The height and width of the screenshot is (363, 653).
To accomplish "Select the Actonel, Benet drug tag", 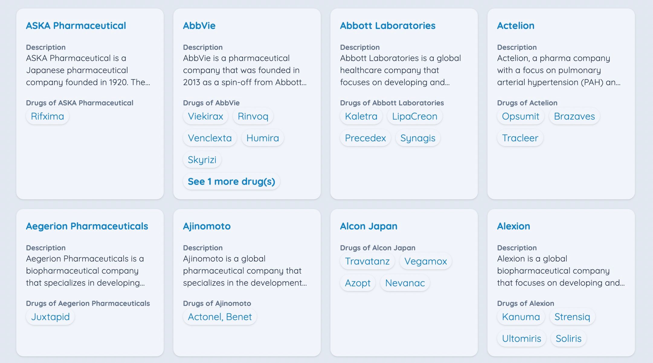I will [x=220, y=317].
